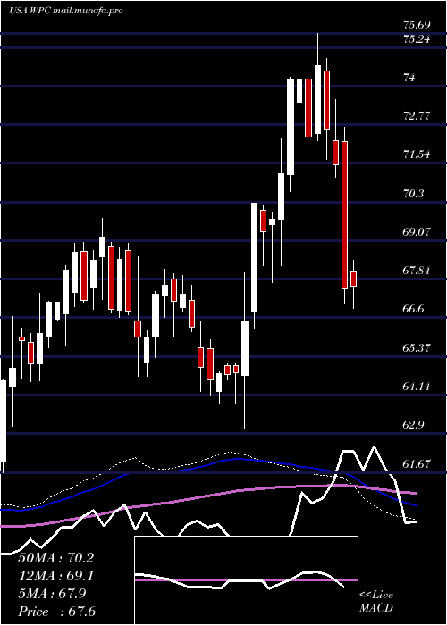Click the 'USA WPC mail.munafa.pro' chart title
Screen dimensions: 447x625
[x=66, y=11]
